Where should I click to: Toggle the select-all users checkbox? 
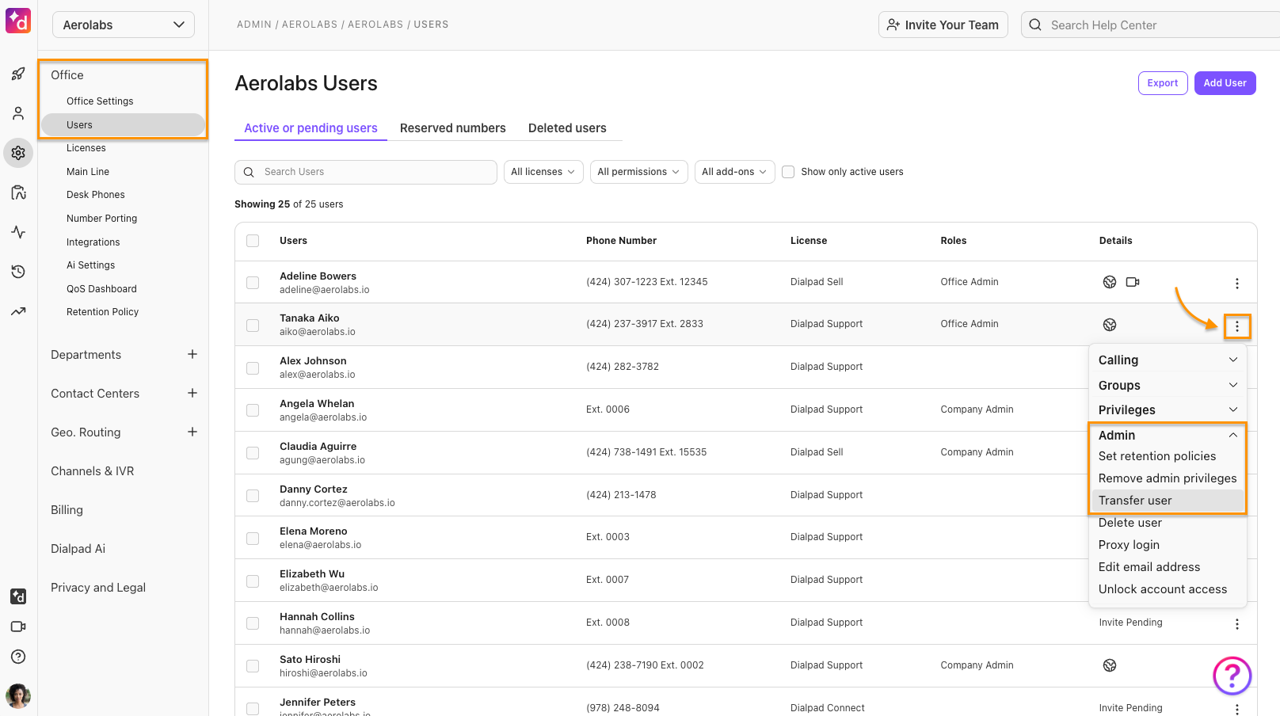[253, 241]
